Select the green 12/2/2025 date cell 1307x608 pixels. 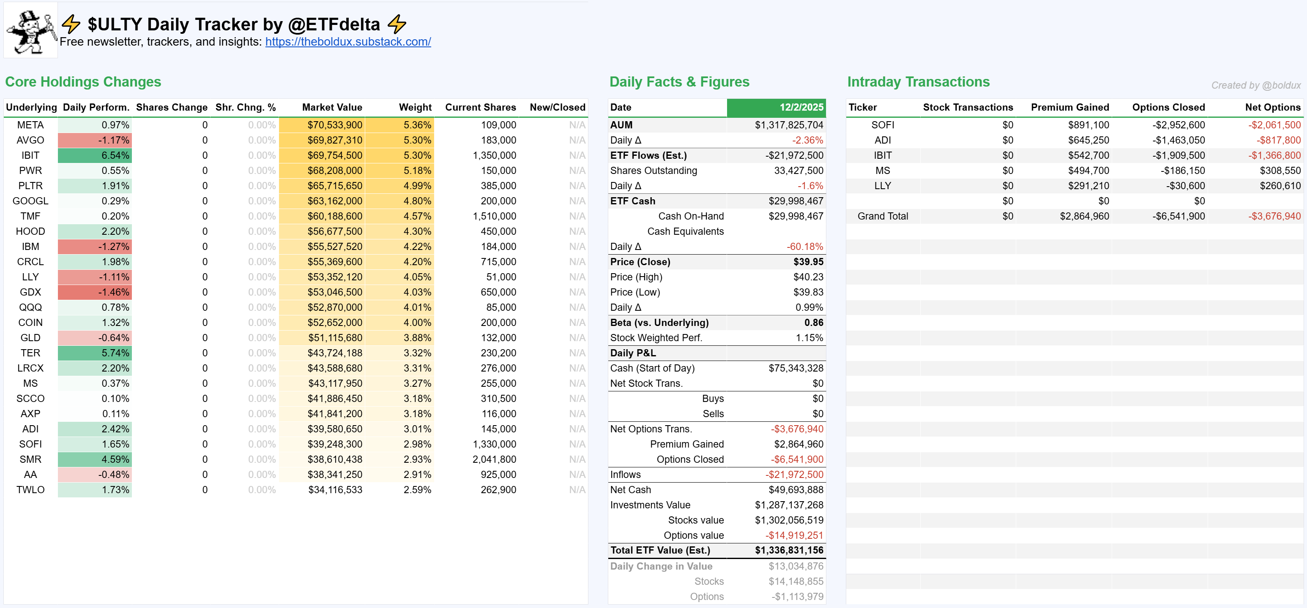coord(776,107)
